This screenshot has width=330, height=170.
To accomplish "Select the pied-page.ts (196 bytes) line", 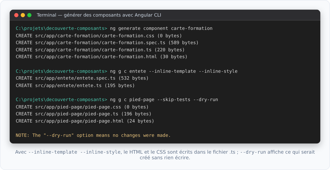I will pyautogui.click(x=84, y=114).
